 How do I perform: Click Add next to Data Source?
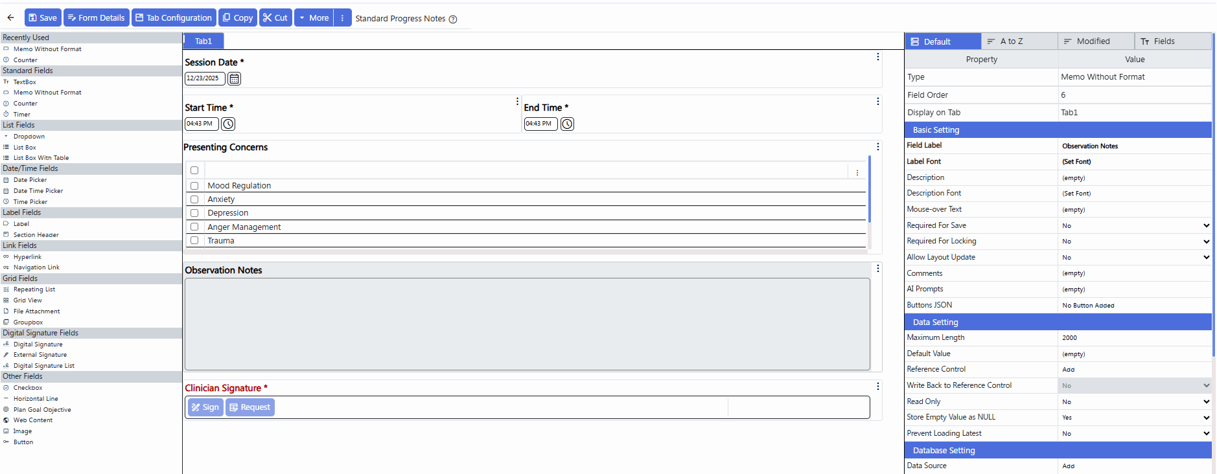1069,466
